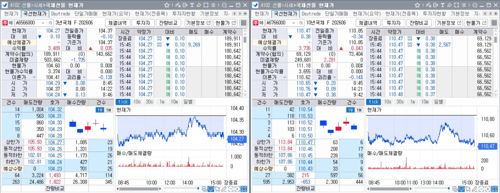Click the share arrow icon in the left window
500x193 pixels.
(x=198, y=5)
